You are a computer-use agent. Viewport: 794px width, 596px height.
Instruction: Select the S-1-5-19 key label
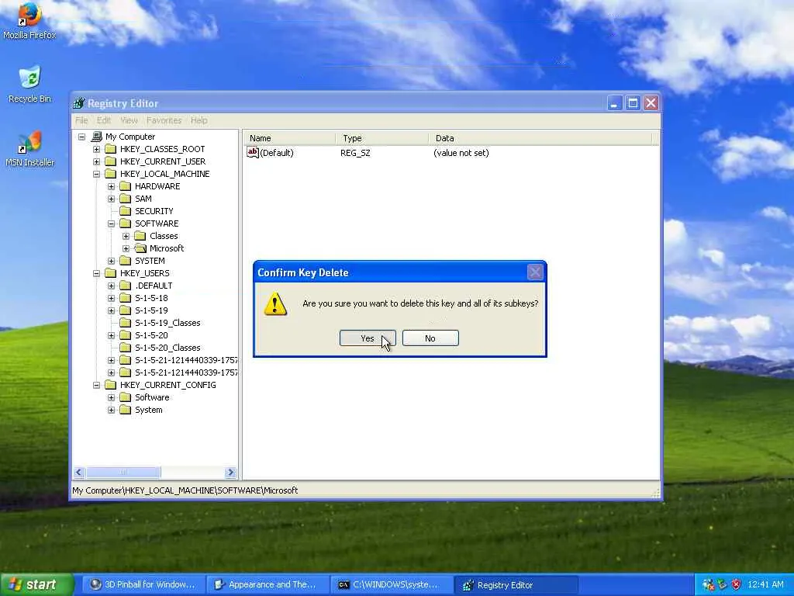click(x=151, y=310)
